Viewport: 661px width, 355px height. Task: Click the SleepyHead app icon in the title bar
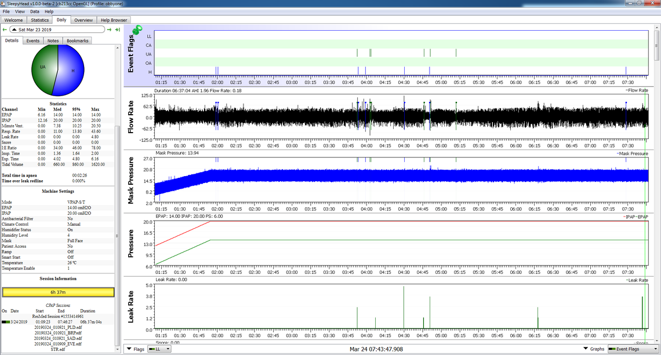(x=3, y=3)
